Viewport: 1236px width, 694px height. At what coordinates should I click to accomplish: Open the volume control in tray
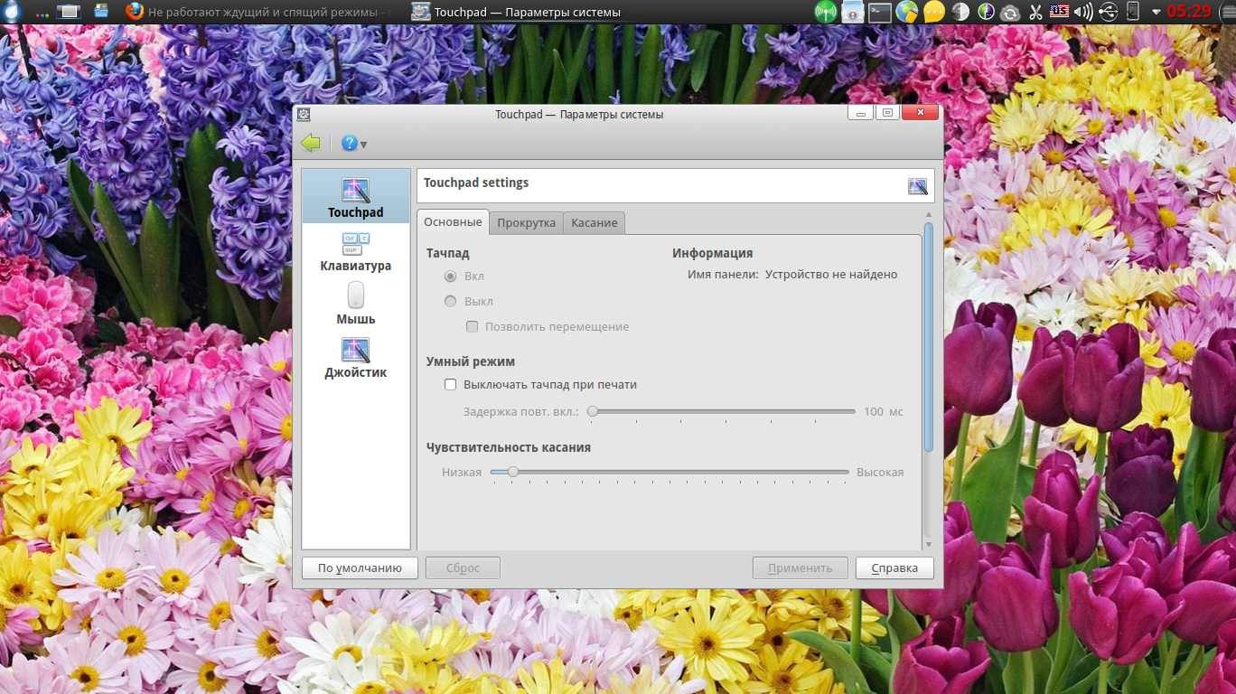pyautogui.click(x=1083, y=12)
